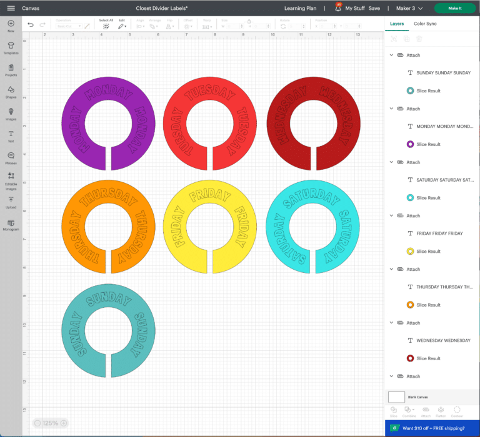Open the Monogram tool
480x437 pixels.
point(11,224)
